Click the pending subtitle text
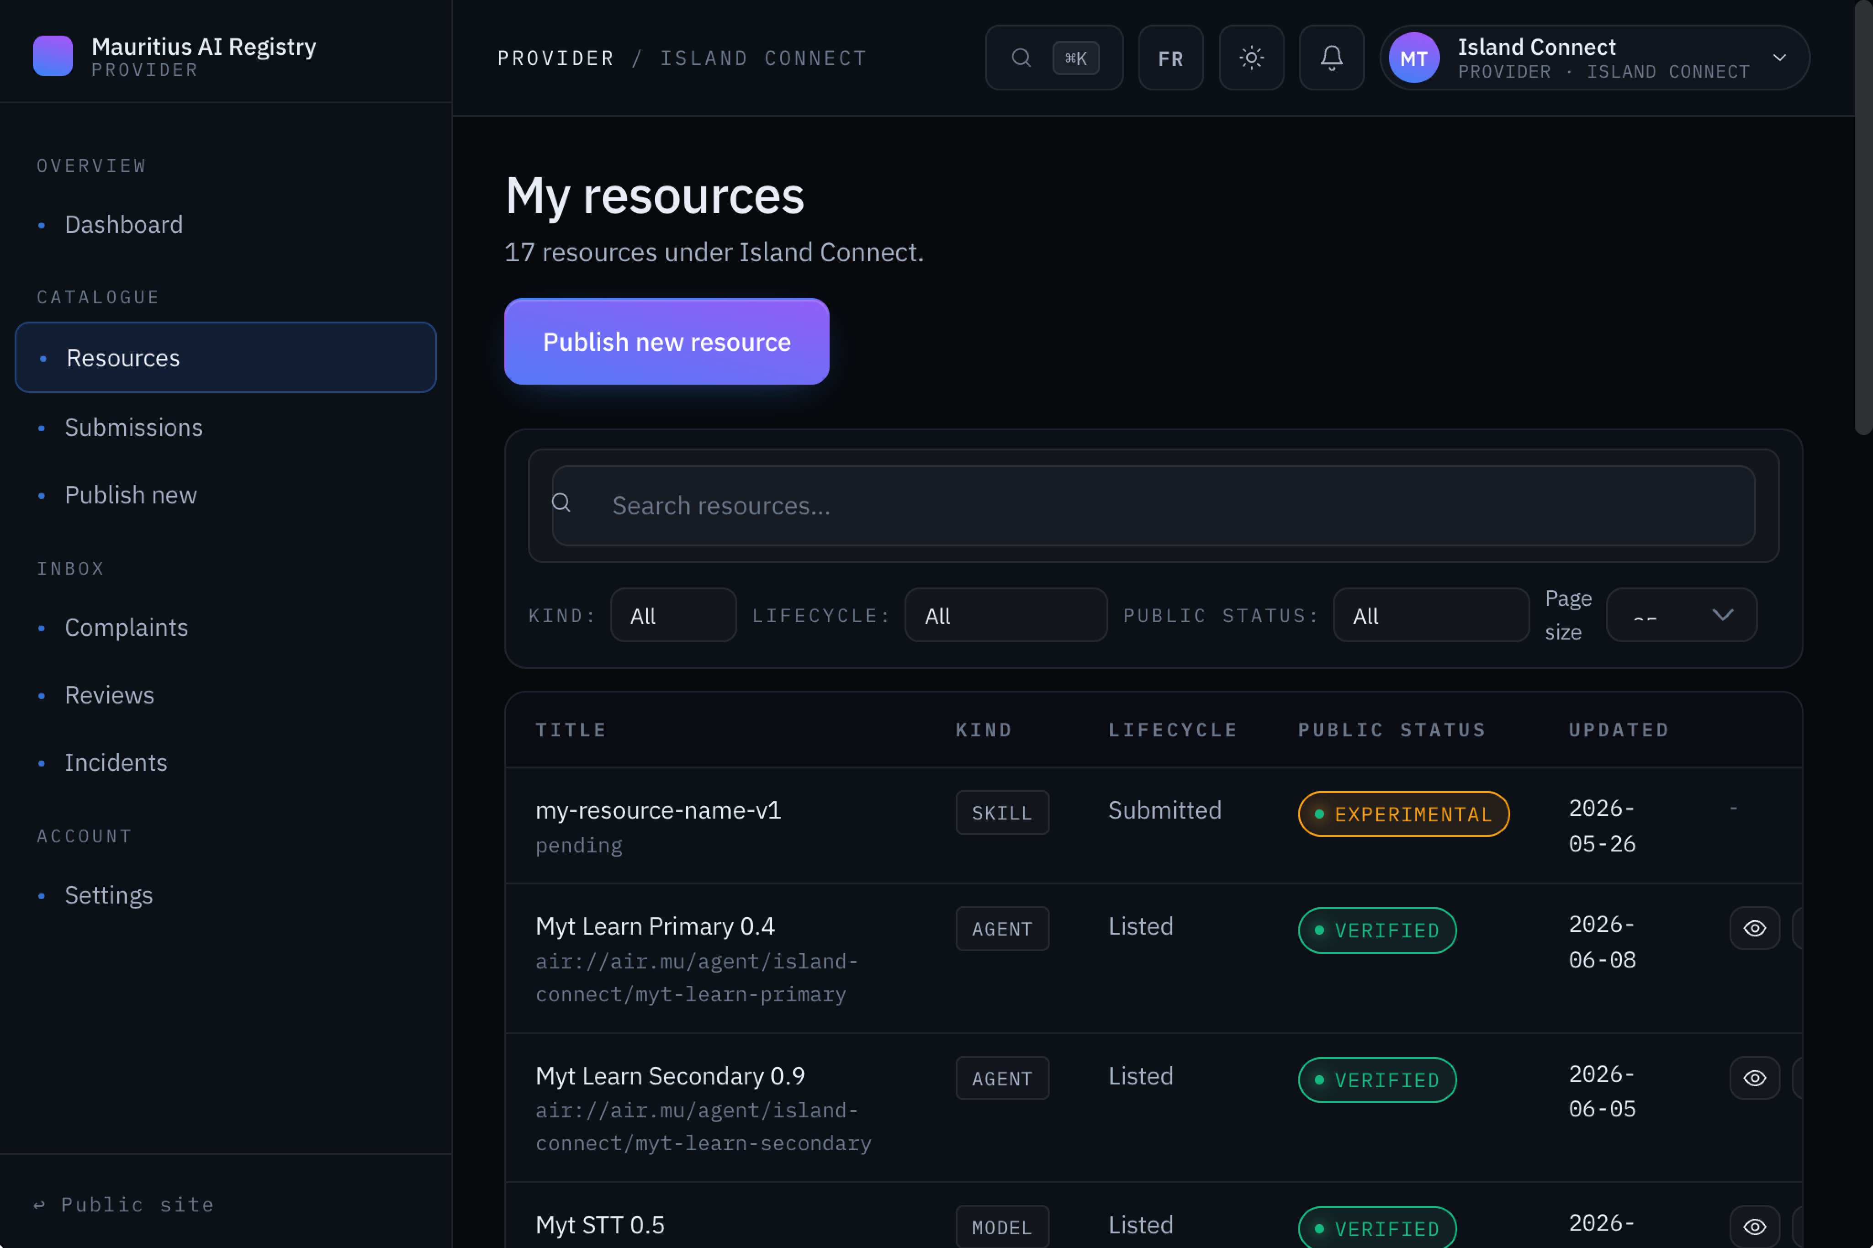Screen dimensions: 1873x1248 tap(579, 845)
